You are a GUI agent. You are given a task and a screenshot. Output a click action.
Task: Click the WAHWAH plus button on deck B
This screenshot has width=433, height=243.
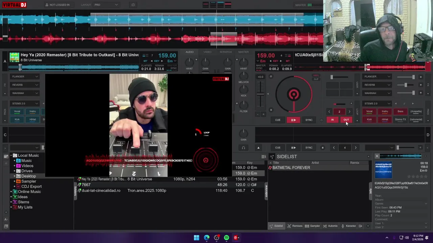pyautogui.click(x=420, y=93)
